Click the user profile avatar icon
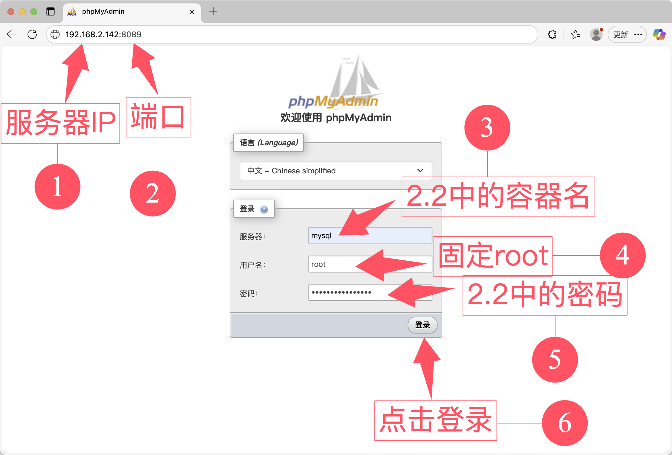672x455 pixels. (x=596, y=34)
